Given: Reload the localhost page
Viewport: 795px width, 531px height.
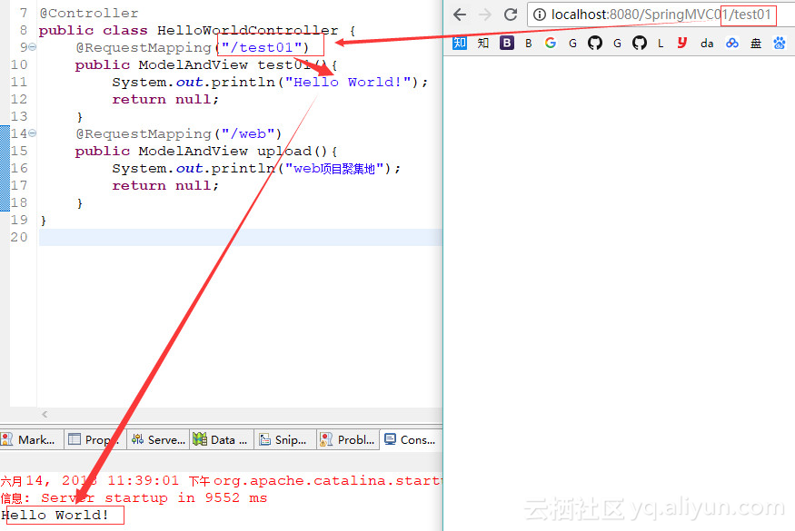Looking at the screenshot, I should [x=511, y=15].
